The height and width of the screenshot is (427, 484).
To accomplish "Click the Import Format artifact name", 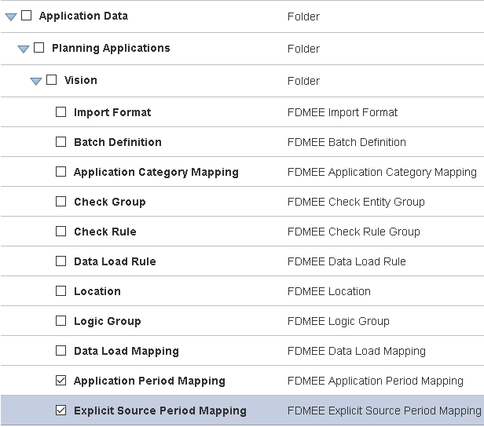I will tap(112, 112).
